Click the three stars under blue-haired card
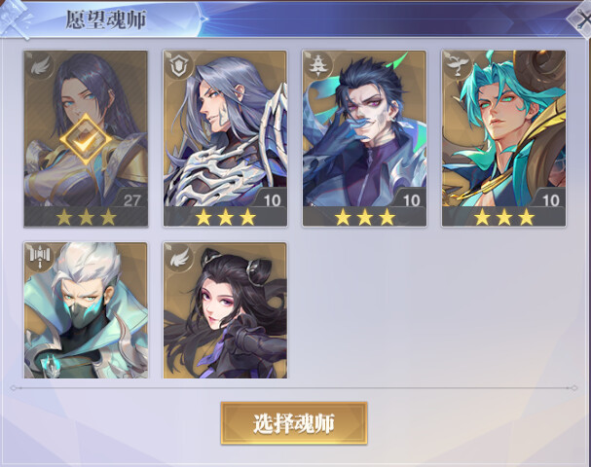Screen dimensions: 591x467 364,217
